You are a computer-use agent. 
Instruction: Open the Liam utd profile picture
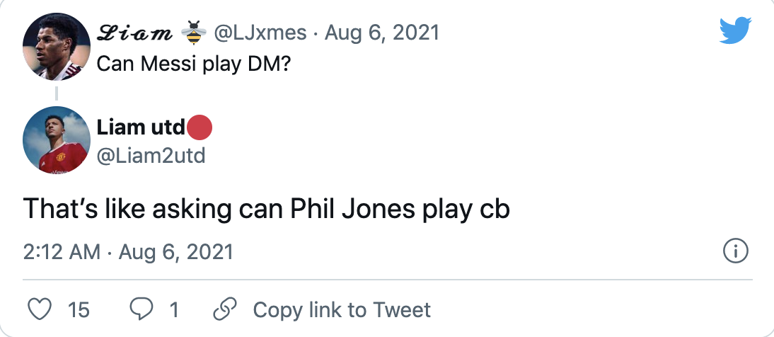[x=56, y=140]
